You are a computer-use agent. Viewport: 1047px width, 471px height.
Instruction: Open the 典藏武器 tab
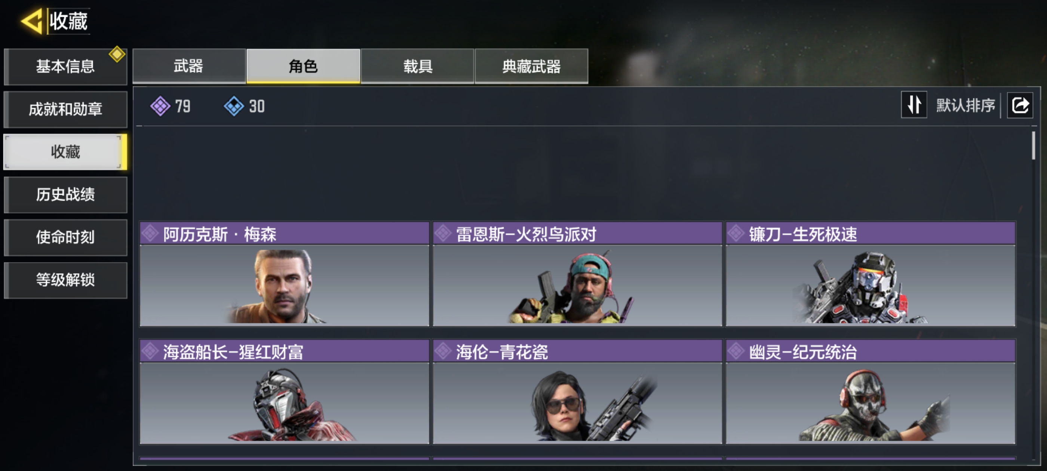click(x=531, y=66)
